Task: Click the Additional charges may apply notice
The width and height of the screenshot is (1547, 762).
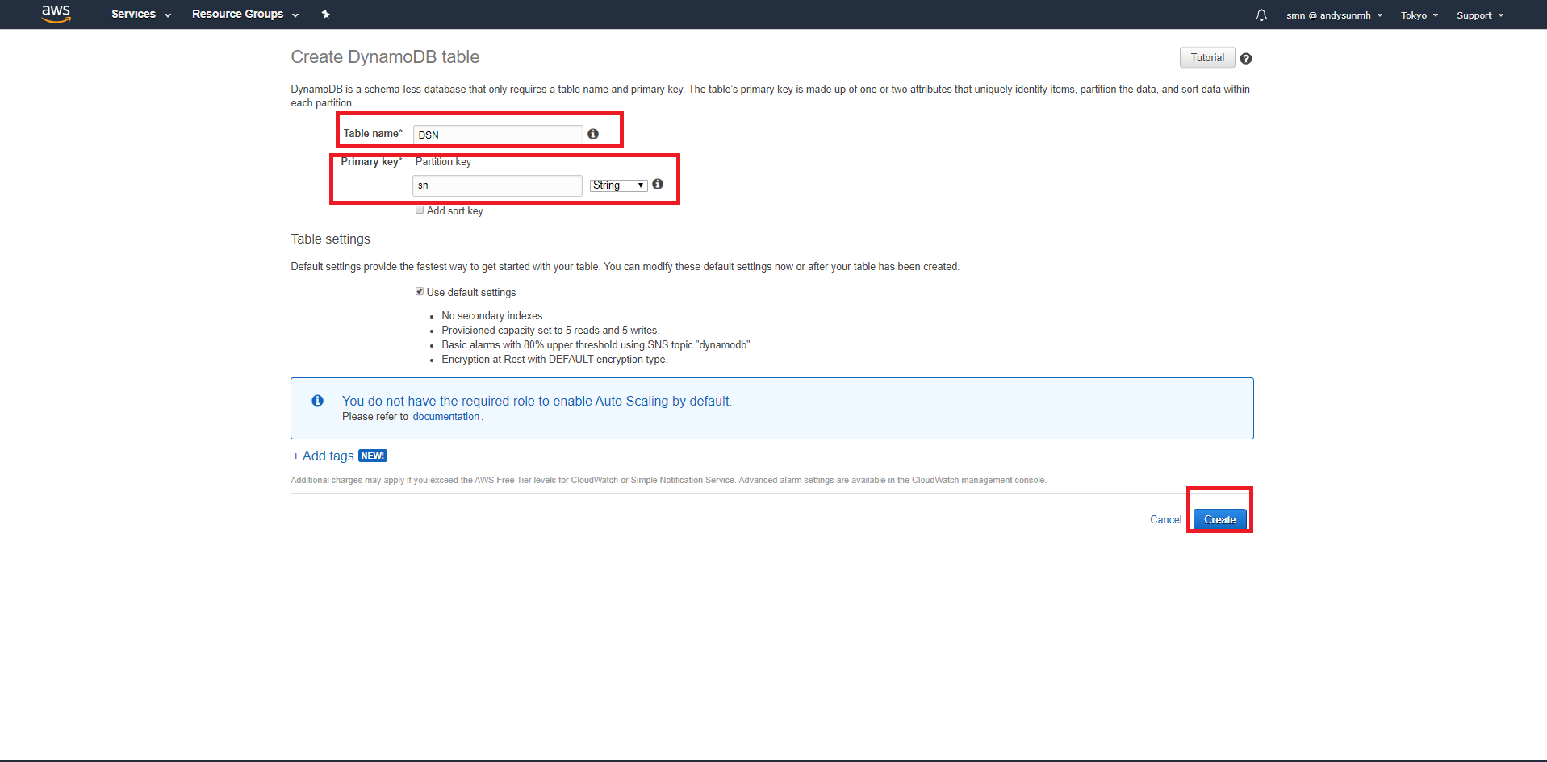Action: [x=668, y=480]
